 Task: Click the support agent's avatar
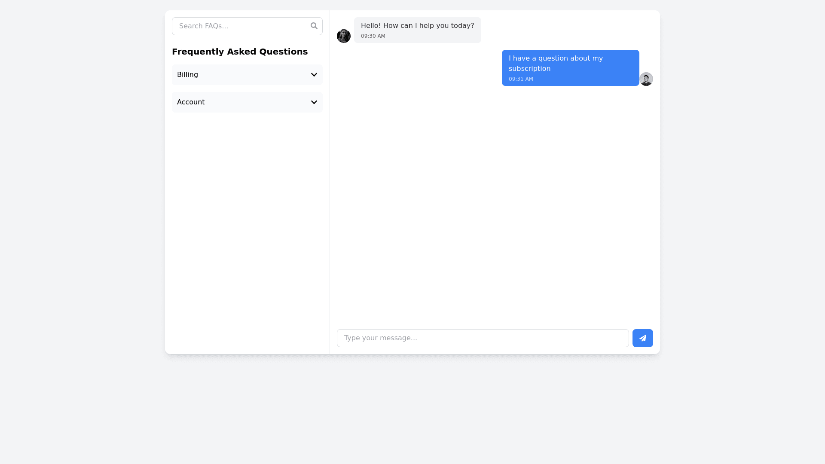(344, 36)
